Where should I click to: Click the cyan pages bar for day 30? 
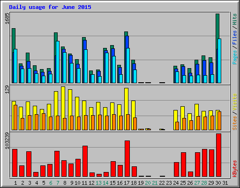pyautogui.click(x=219, y=61)
